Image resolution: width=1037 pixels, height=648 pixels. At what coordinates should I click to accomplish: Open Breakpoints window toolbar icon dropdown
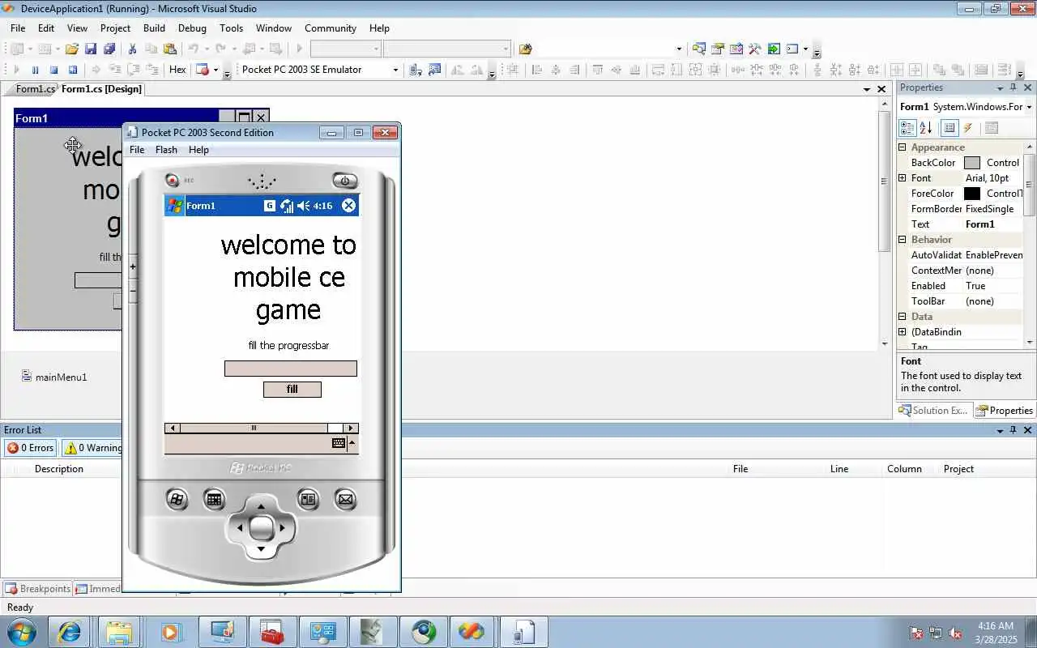216,70
